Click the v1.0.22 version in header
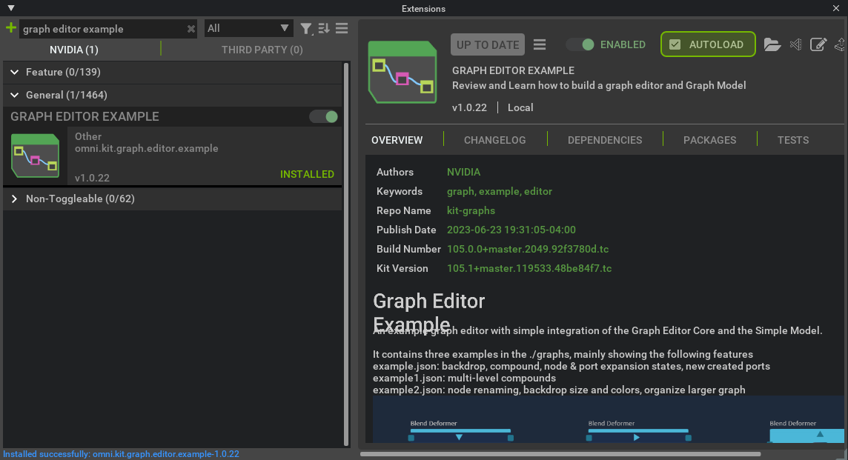 click(469, 107)
